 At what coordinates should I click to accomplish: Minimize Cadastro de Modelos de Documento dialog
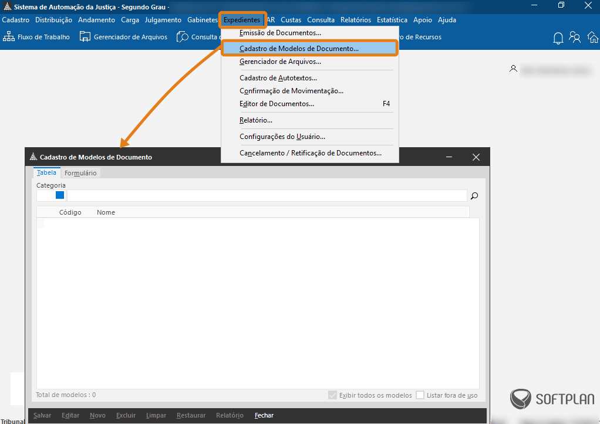[449, 157]
